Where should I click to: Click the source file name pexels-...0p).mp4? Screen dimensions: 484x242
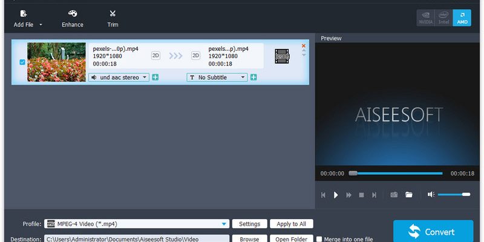[x=116, y=49]
